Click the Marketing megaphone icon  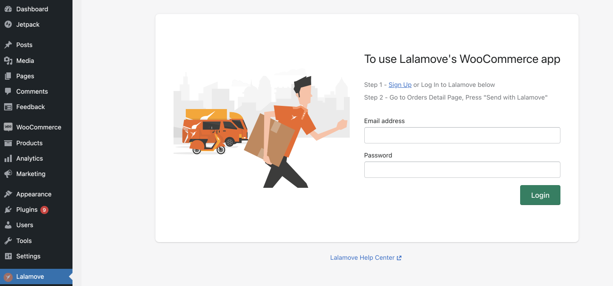[8, 174]
